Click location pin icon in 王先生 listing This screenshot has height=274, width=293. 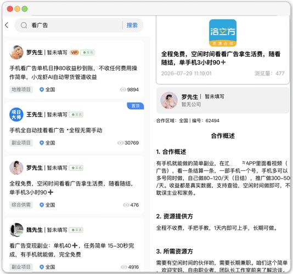pyautogui.click(x=42, y=143)
